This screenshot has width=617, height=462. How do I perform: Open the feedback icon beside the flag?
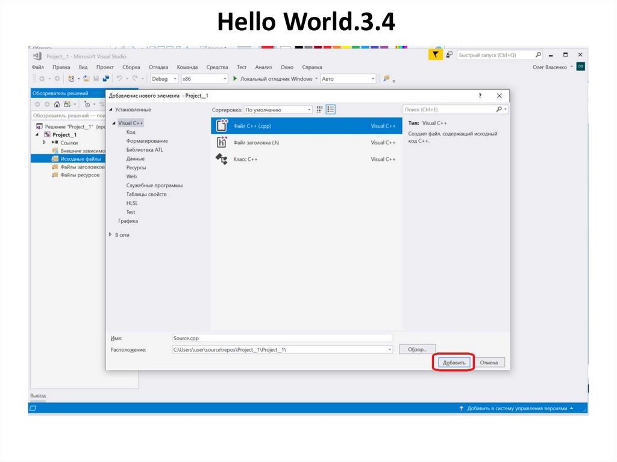[x=449, y=55]
